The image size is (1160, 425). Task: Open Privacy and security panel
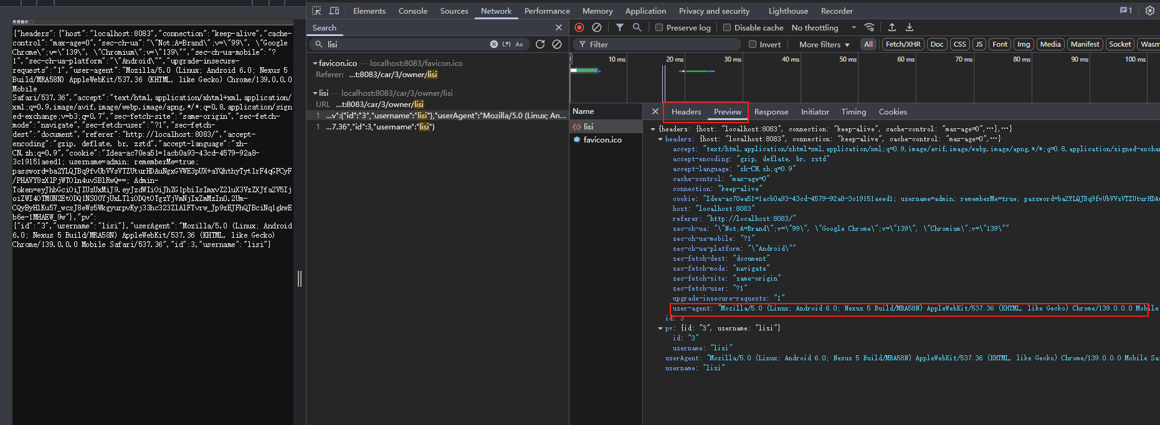[714, 11]
